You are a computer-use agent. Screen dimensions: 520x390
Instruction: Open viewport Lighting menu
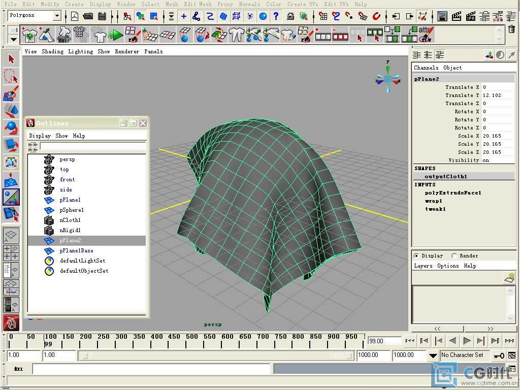(x=81, y=51)
